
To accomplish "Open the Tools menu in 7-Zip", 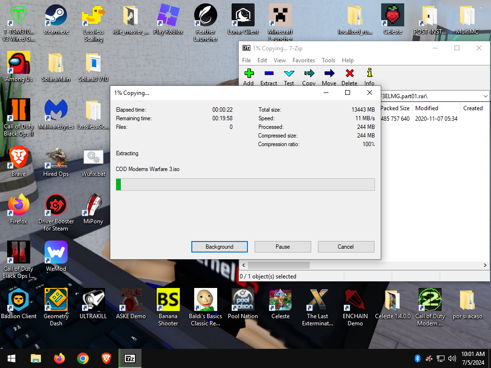I will 328,60.
